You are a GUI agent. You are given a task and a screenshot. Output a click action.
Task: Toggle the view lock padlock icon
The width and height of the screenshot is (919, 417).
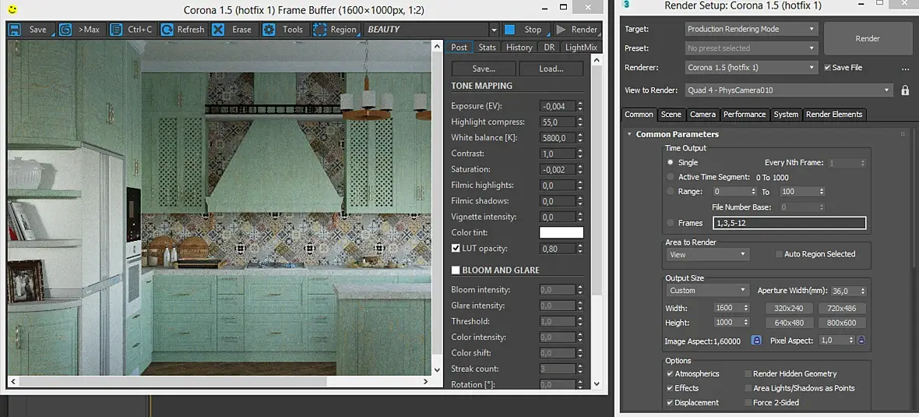(905, 90)
